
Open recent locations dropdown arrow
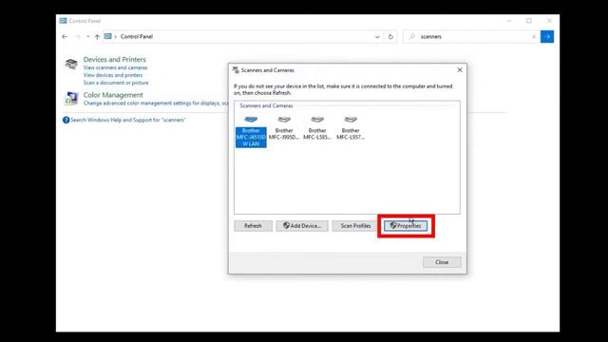coord(88,36)
